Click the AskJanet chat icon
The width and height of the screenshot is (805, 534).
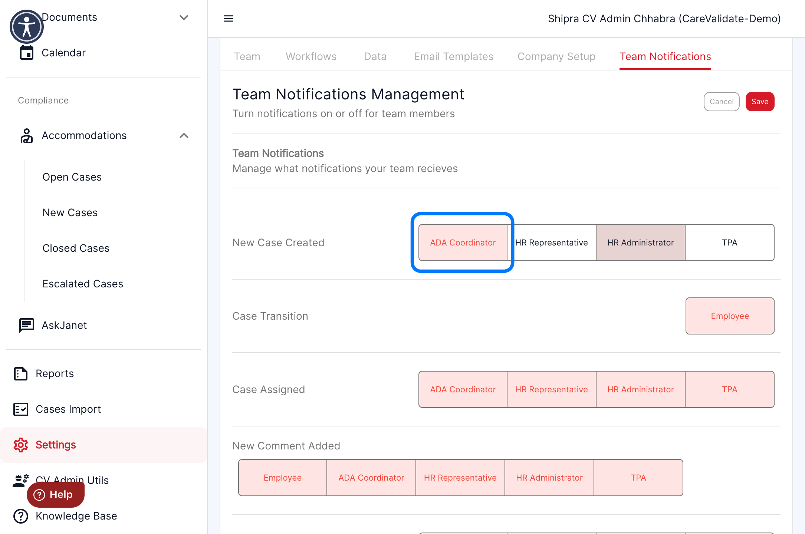tap(27, 325)
